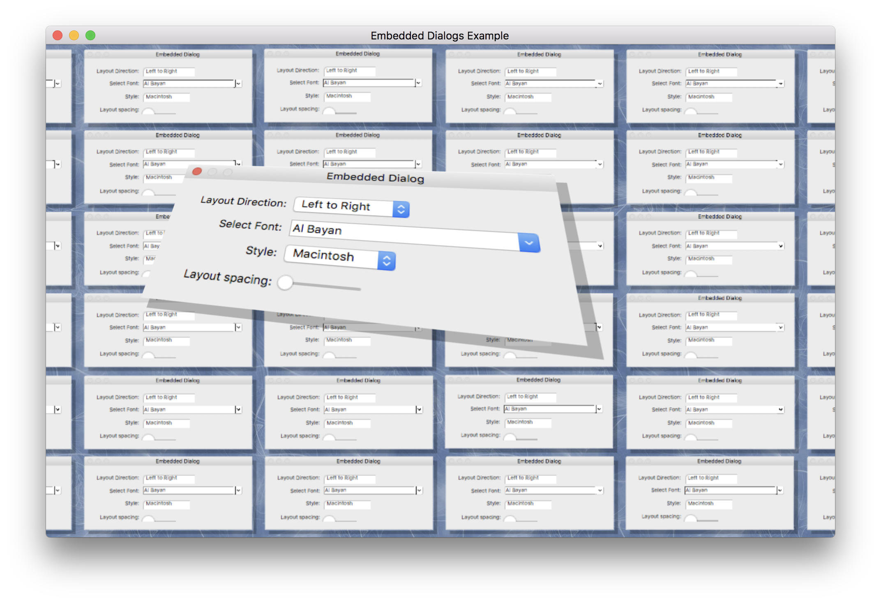Click Layout spacing slider knob in enlarged dialog
This screenshot has width=881, height=603.
point(285,283)
